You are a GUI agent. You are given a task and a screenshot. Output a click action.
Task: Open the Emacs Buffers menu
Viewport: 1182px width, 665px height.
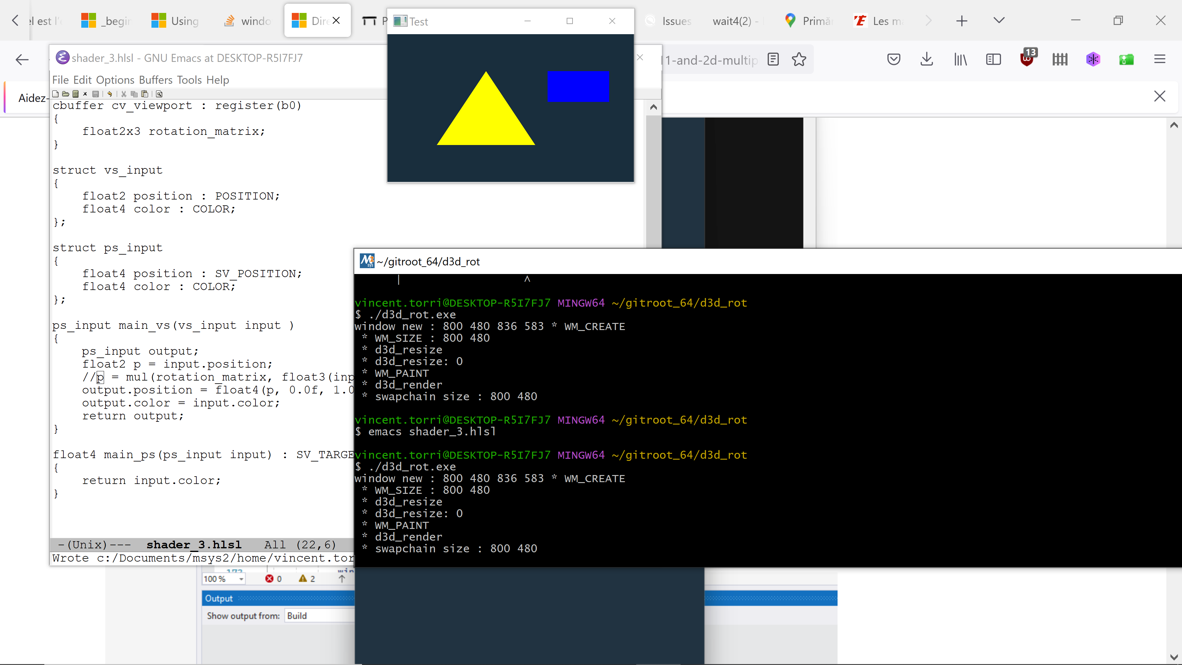tap(156, 80)
